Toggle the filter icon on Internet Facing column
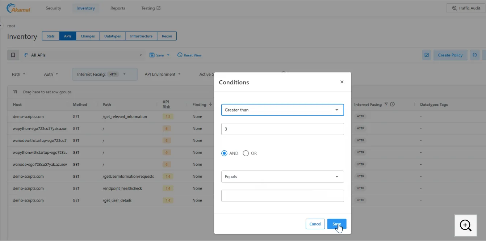Image resolution: width=486 pixels, height=241 pixels. point(386,104)
